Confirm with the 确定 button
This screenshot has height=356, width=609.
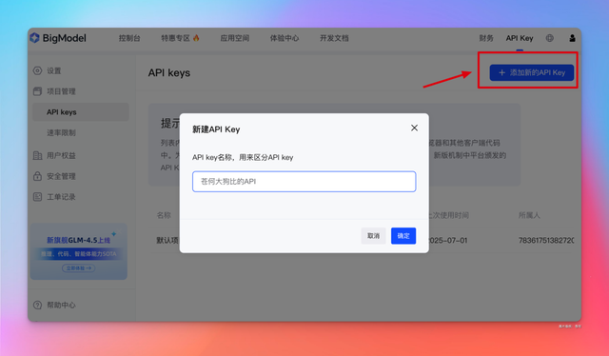click(403, 236)
